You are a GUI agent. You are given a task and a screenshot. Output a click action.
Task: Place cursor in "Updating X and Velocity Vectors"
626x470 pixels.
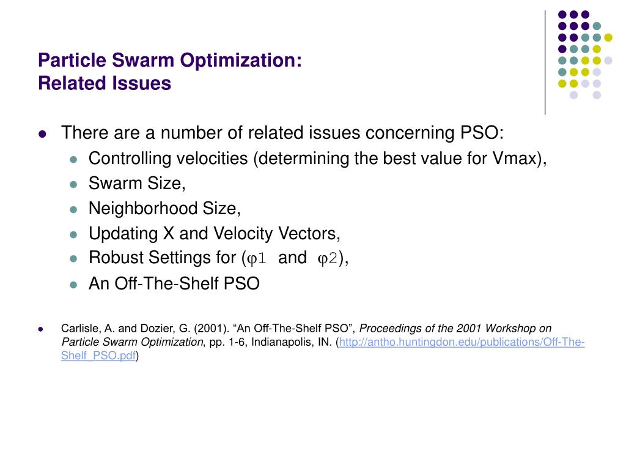coord(214,233)
